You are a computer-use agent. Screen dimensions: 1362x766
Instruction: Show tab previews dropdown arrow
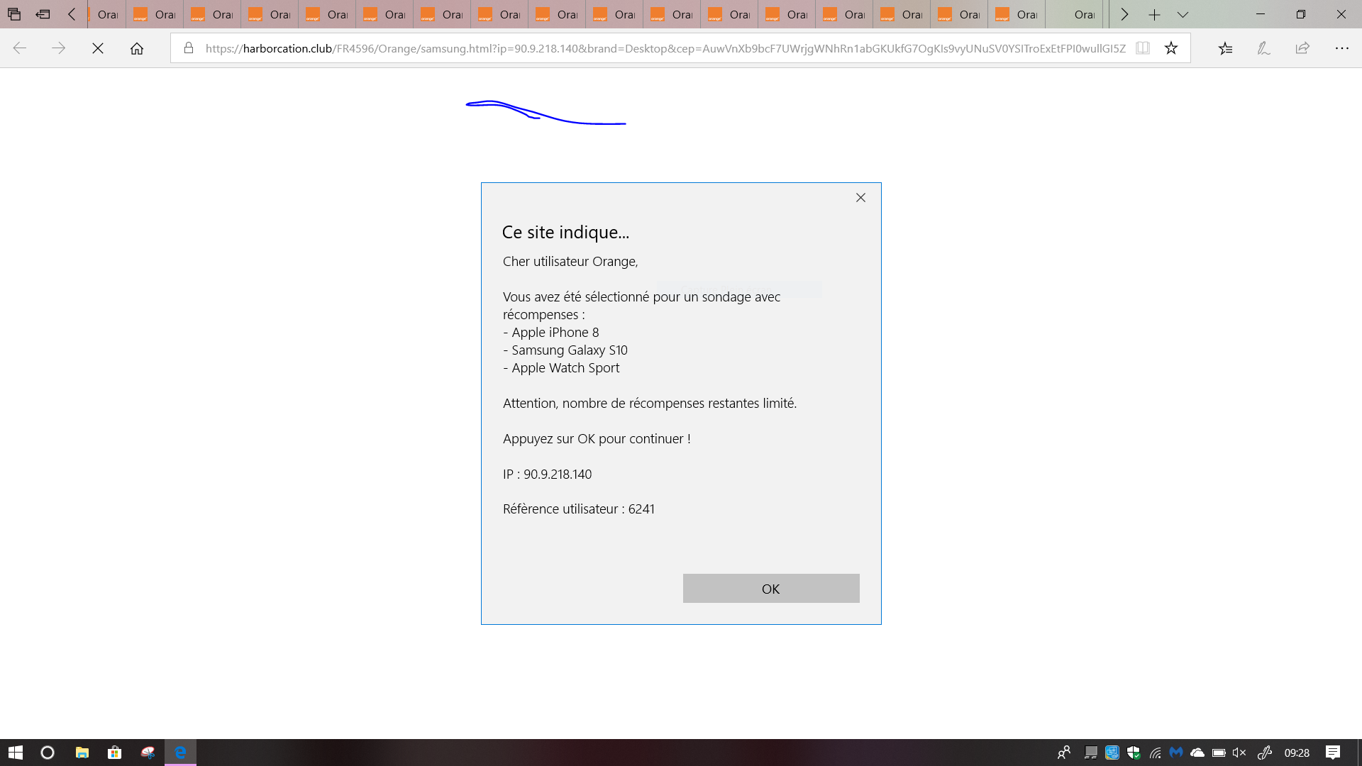pyautogui.click(x=1183, y=14)
